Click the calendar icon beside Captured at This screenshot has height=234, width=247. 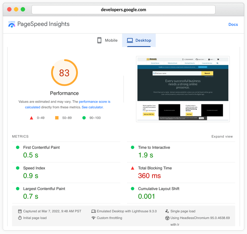(20, 211)
